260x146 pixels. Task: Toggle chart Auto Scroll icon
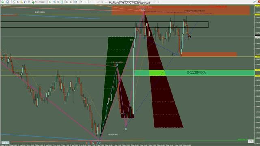[67, 2]
